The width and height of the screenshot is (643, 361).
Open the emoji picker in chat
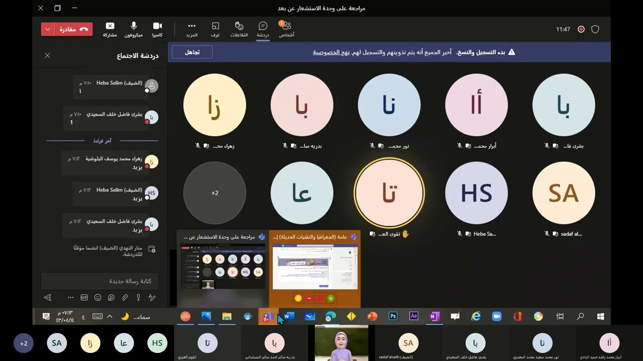point(98,297)
